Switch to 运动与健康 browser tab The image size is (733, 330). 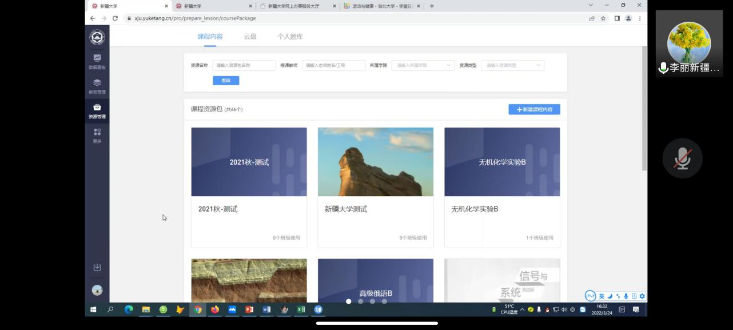point(381,6)
